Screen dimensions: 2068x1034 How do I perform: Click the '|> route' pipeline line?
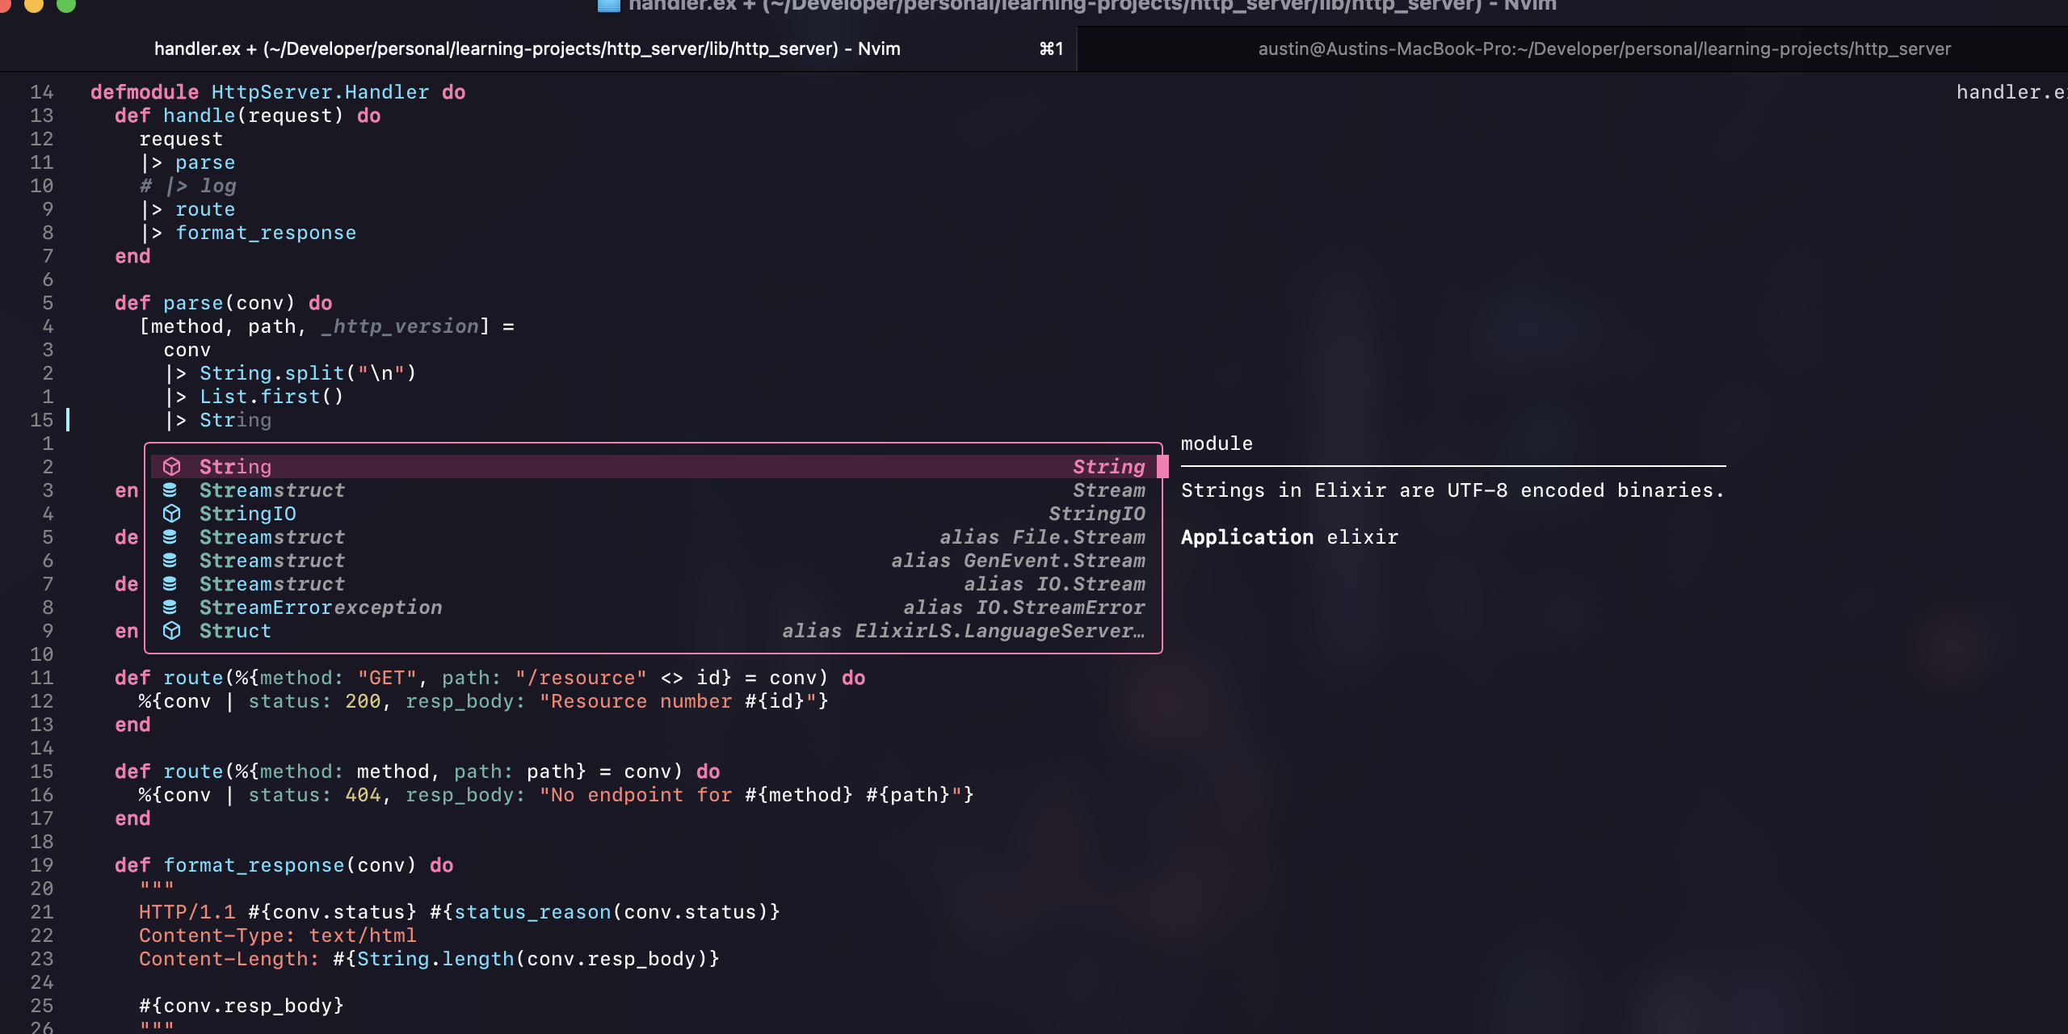point(187,209)
